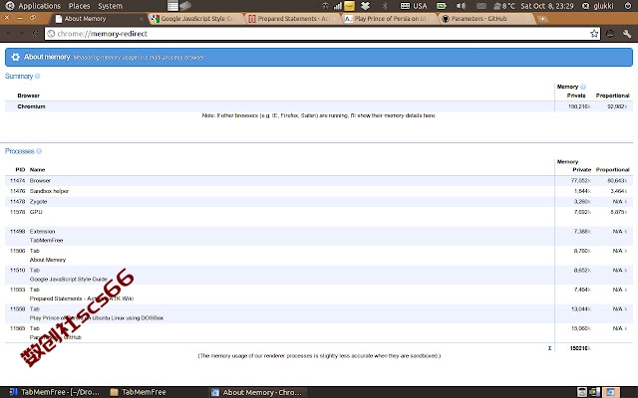Click the highlighted workspace switcher cell
This screenshot has height=398, width=638.
coord(610,392)
